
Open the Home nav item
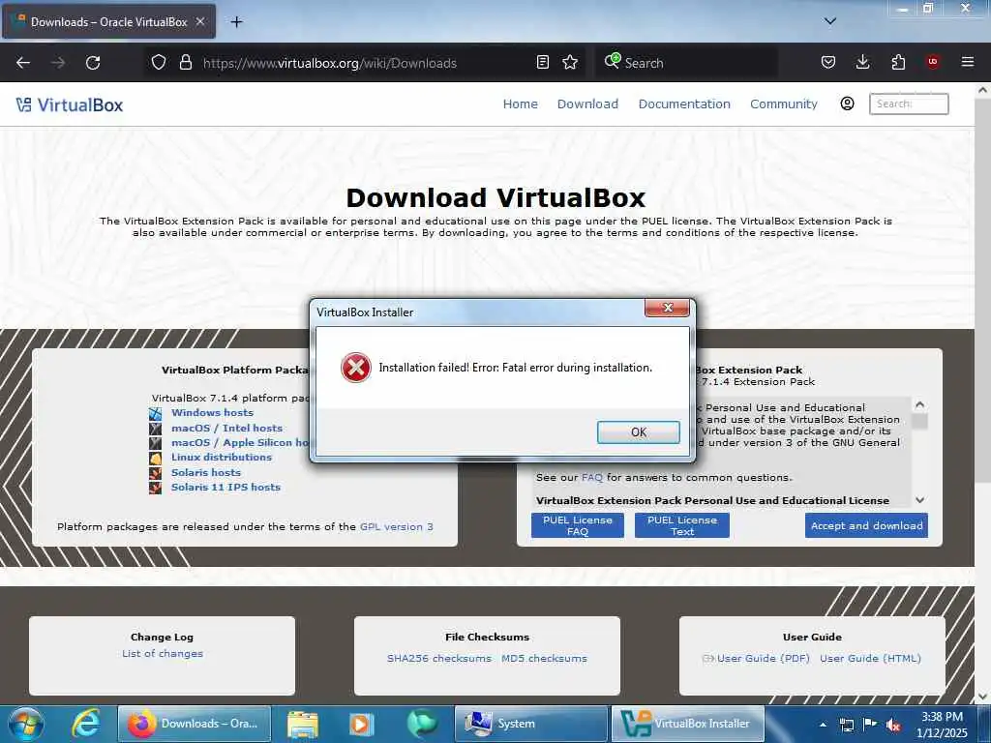tap(520, 104)
